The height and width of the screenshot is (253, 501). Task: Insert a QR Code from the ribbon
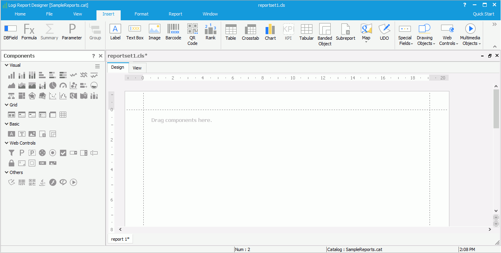(x=193, y=35)
